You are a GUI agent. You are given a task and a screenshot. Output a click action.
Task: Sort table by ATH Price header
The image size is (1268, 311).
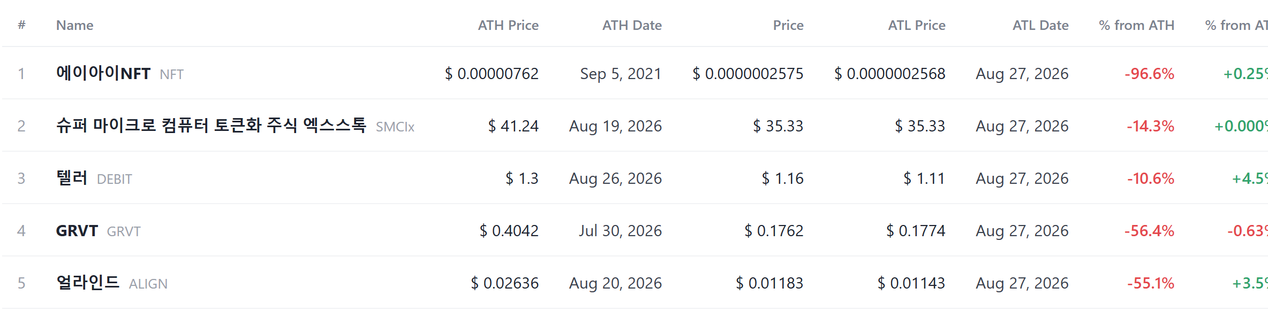pos(508,25)
